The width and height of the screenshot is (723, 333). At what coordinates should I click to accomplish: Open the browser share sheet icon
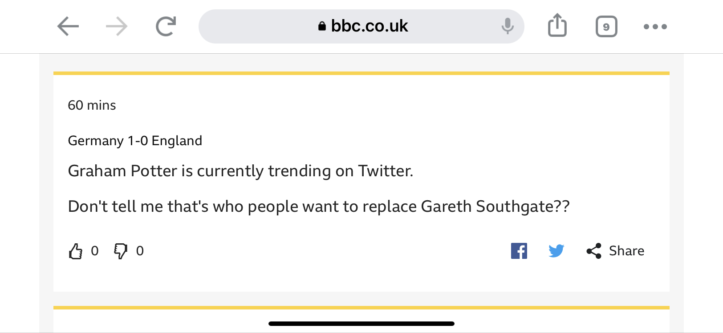[x=557, y=25]
